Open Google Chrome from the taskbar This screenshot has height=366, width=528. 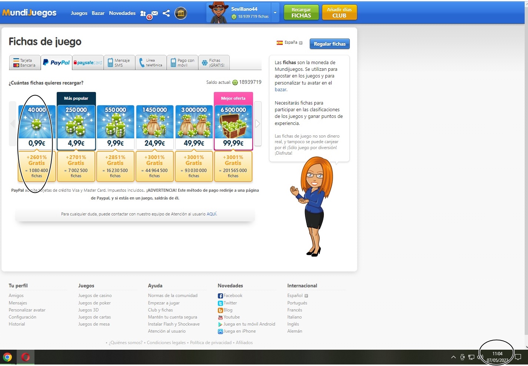click(x=7, y=357)
